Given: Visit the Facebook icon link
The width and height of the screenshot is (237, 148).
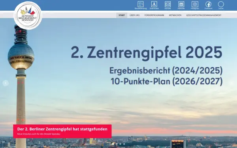Looking at the screenshot, I should coord(208,4).
